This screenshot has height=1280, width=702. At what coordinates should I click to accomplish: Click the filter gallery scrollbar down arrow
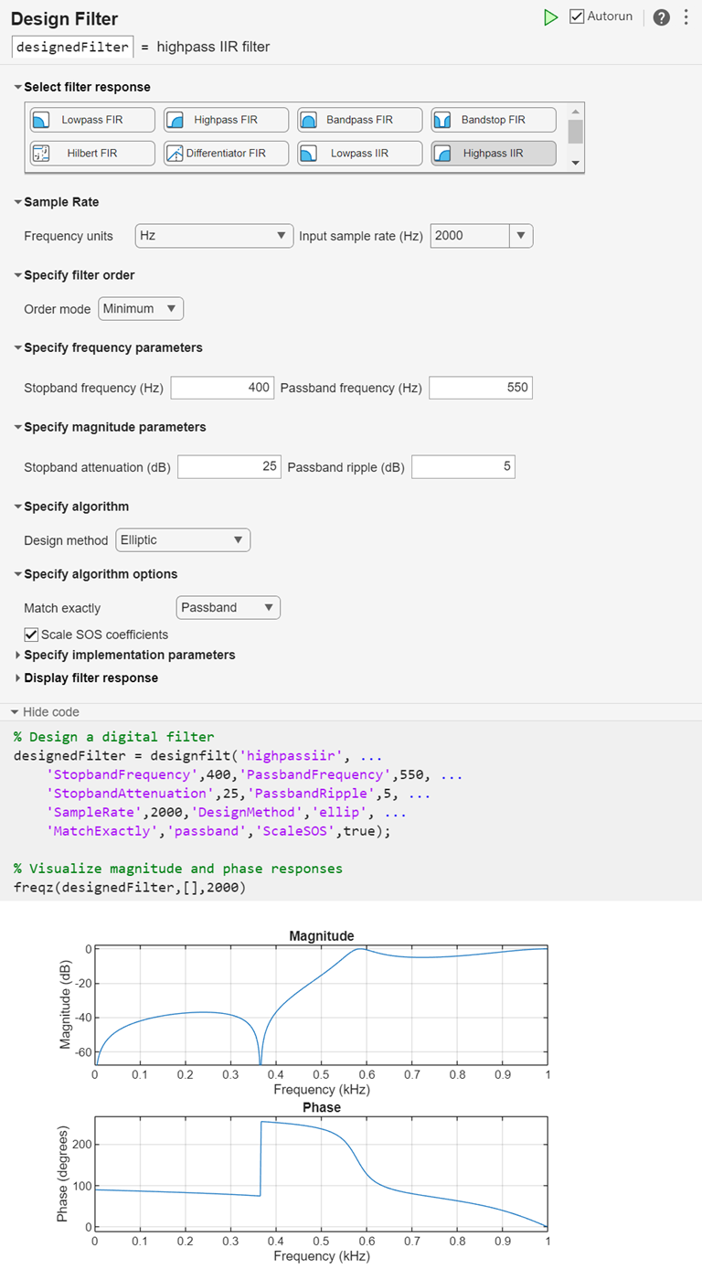coord(576,161)
